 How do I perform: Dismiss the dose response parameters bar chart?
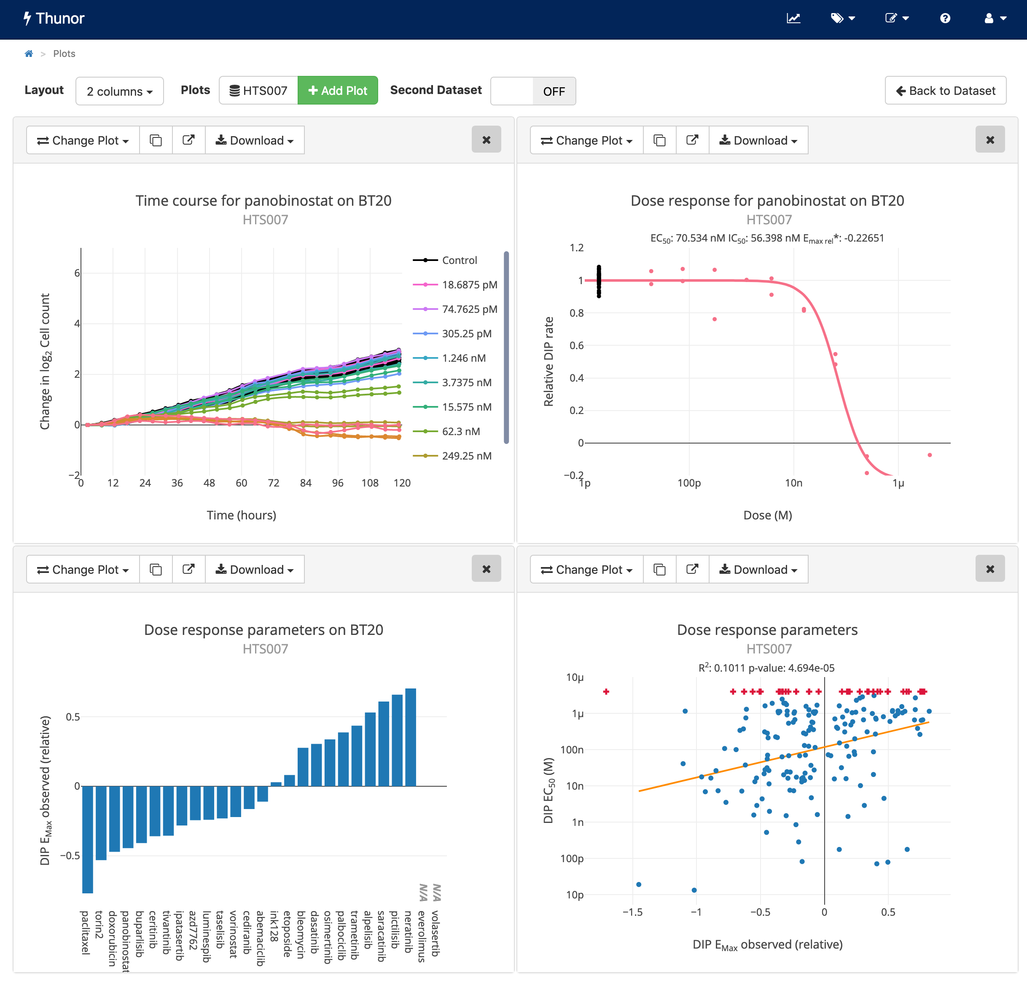tap(486, 568)
